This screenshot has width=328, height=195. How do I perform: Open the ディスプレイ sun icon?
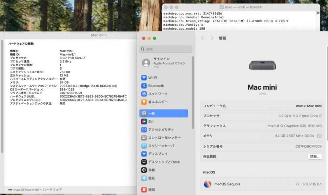coord(144,154)
